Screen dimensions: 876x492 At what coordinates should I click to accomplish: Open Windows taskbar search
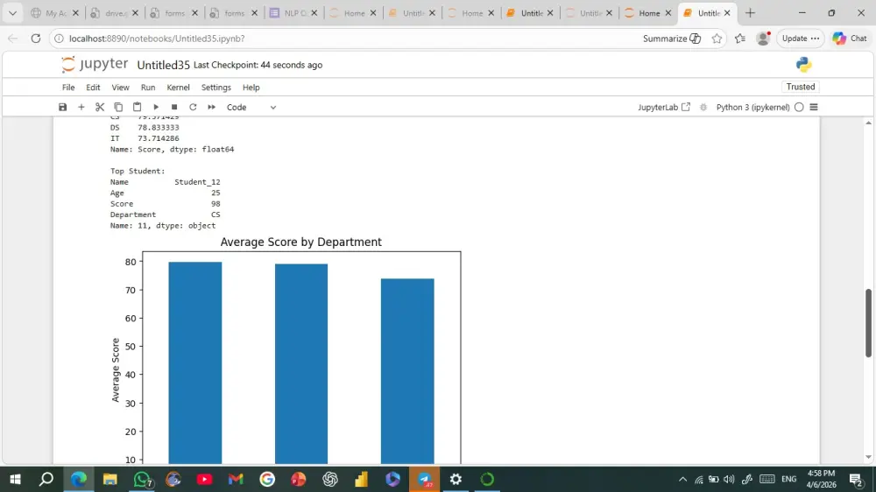click(x=46, y=479)
